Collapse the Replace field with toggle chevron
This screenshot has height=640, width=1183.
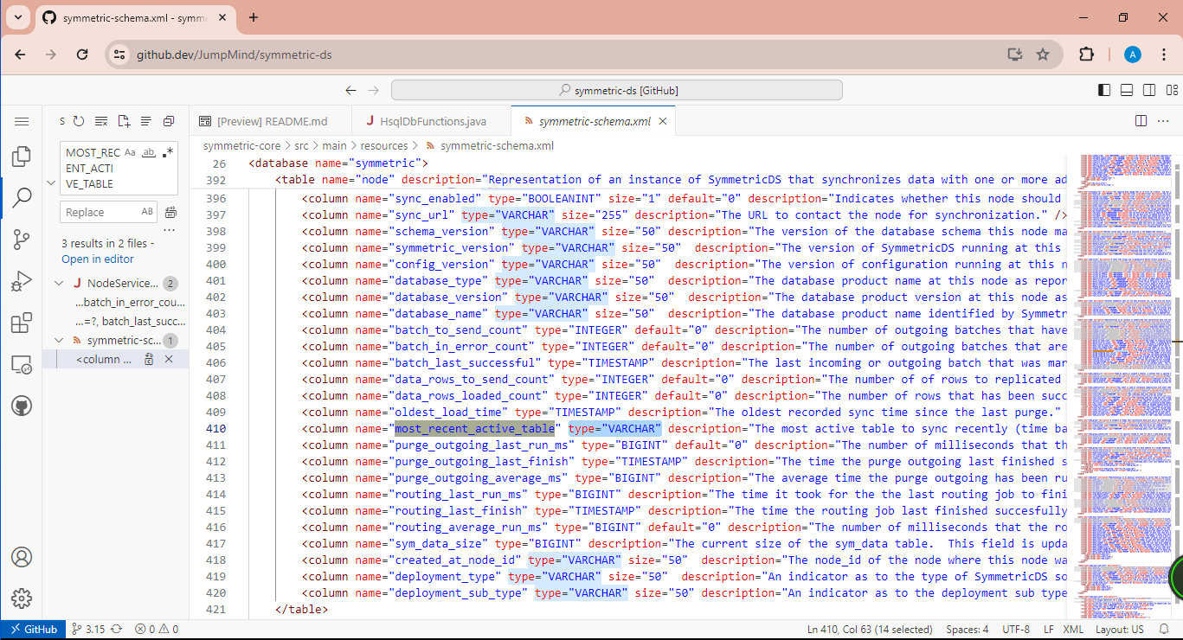pos(51,183)
